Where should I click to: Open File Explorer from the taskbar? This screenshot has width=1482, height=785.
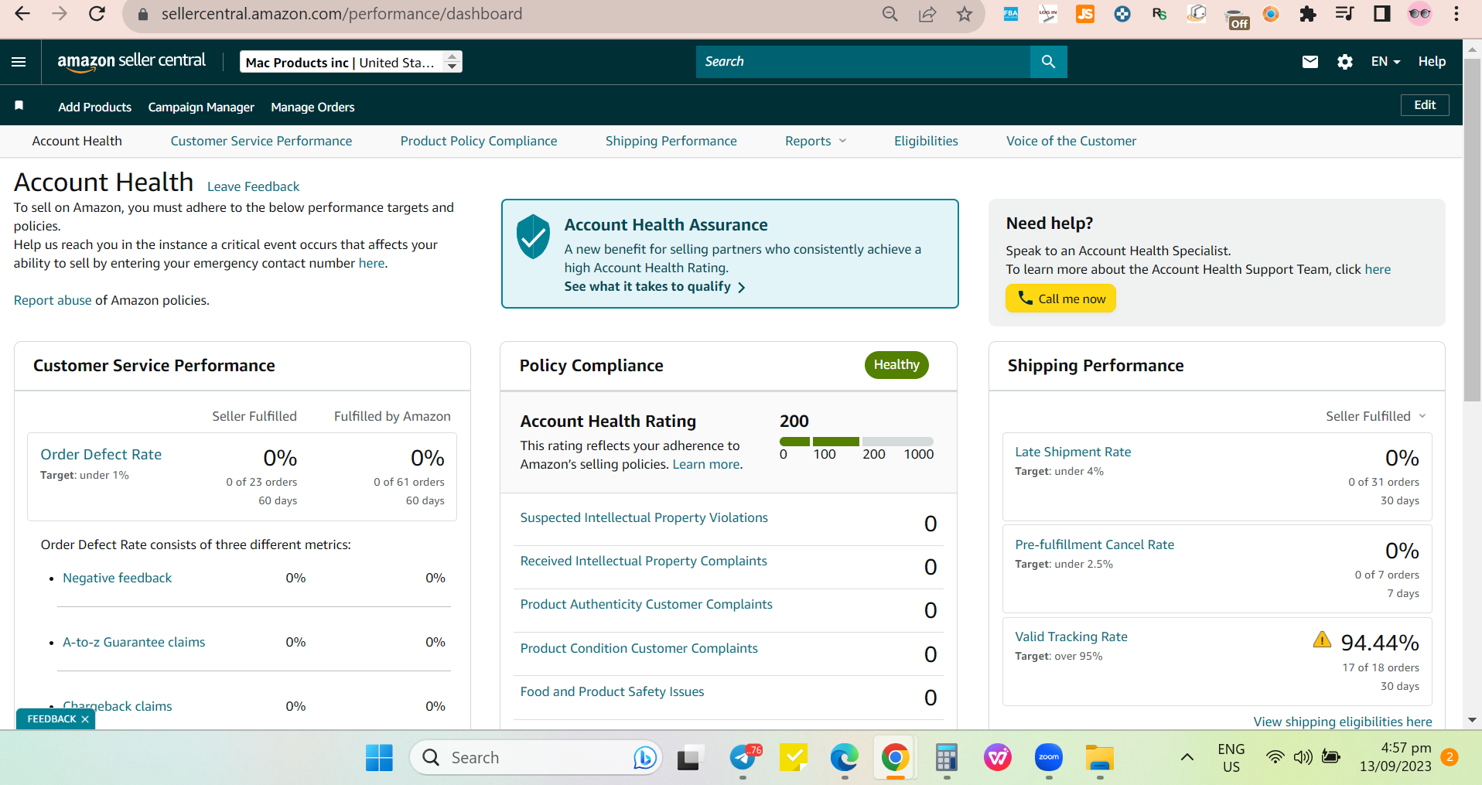(1099, 758)
